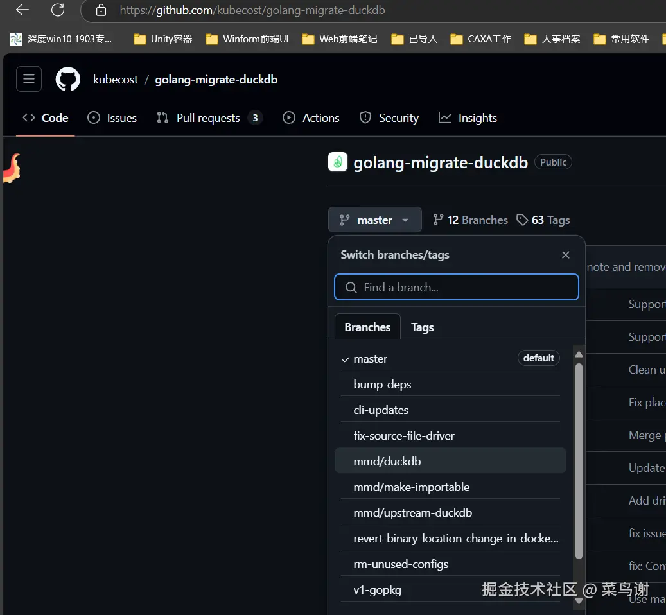666x615 pixels.
Task: Select the revert-binary-location-change-in-docke... branch
Action: tap(450, 538)
